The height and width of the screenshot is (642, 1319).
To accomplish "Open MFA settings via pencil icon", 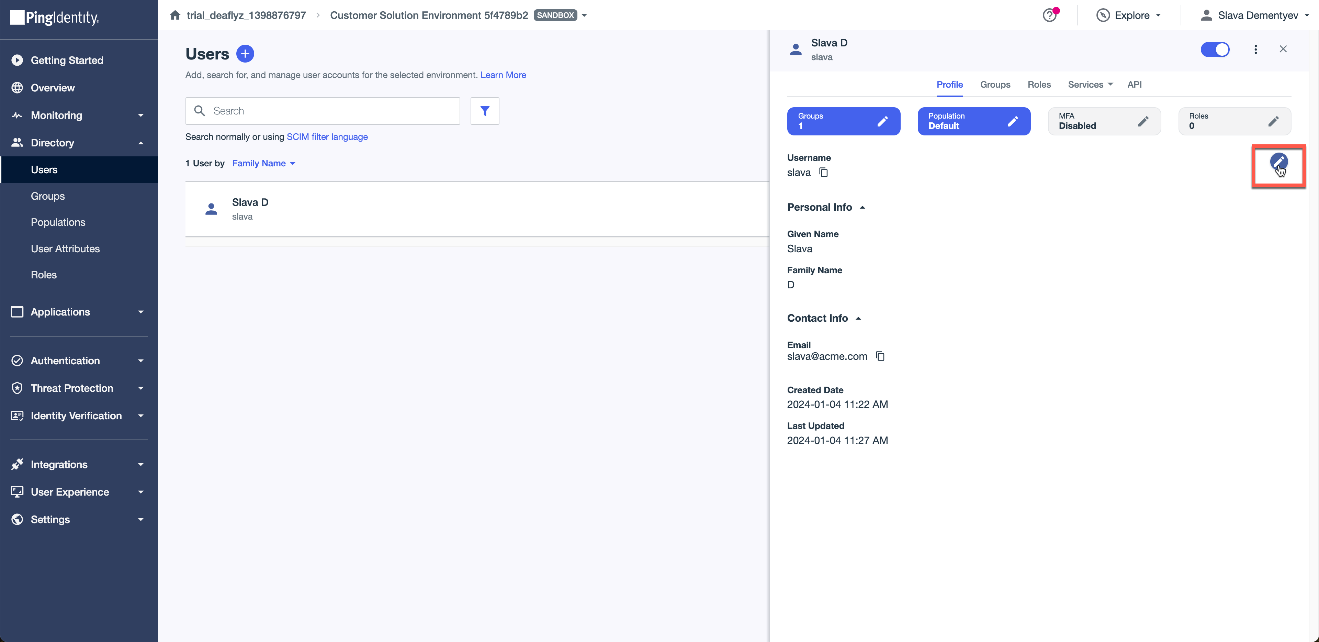I will (x=1143, y=121).
